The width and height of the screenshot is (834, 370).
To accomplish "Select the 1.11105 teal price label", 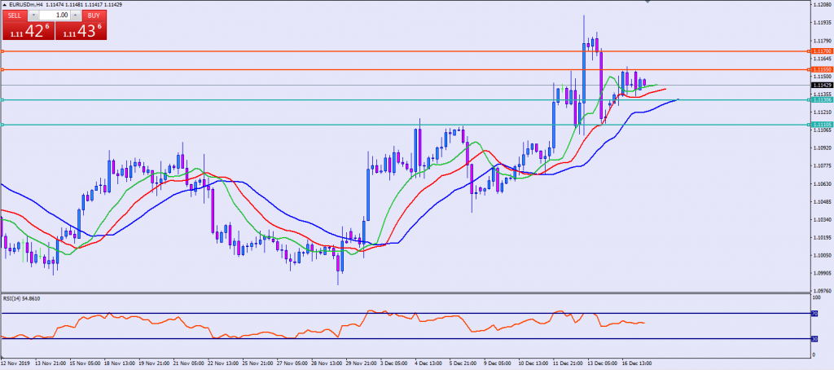I will click(x=821, y=125).
